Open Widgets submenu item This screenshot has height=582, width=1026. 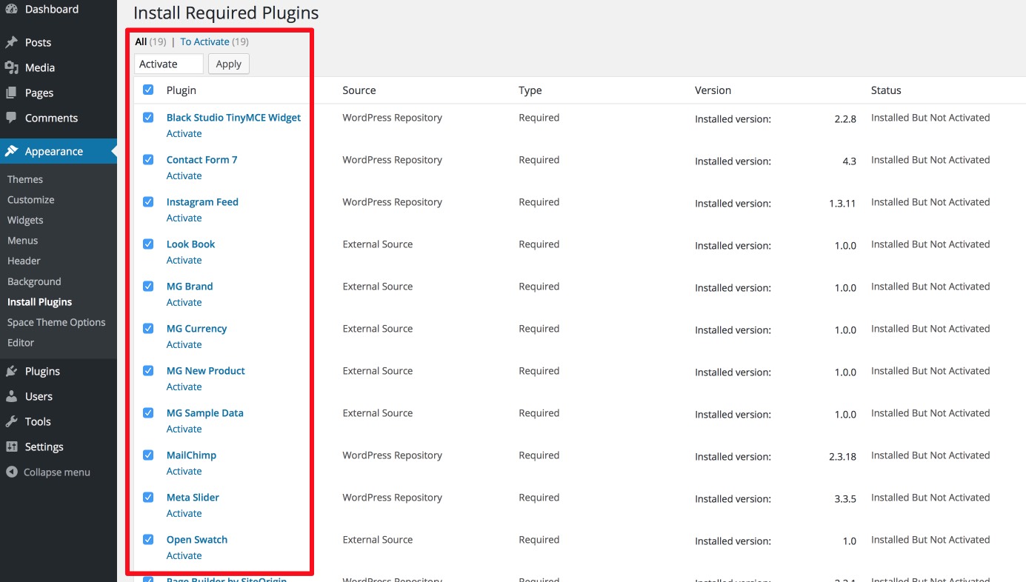[x=25, y=220]
